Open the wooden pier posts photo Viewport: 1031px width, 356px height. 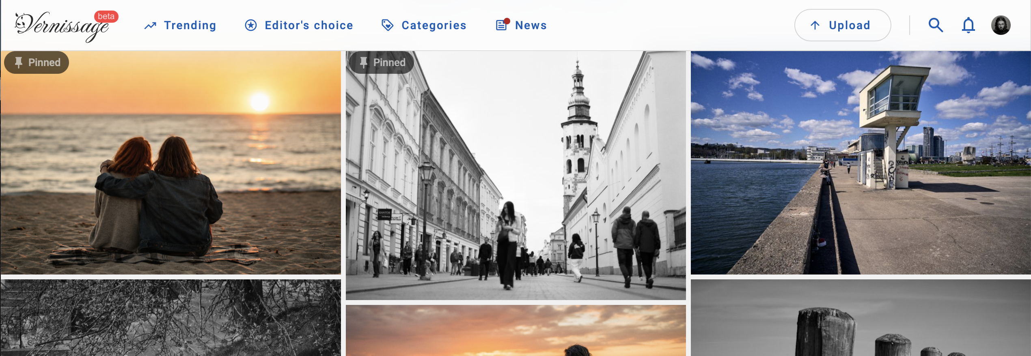tap(861, 318)
